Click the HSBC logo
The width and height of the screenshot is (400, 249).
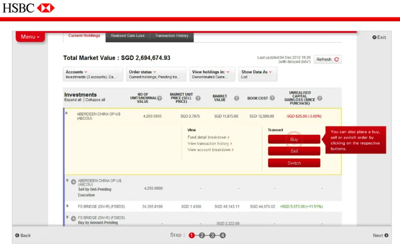[28, 8]
